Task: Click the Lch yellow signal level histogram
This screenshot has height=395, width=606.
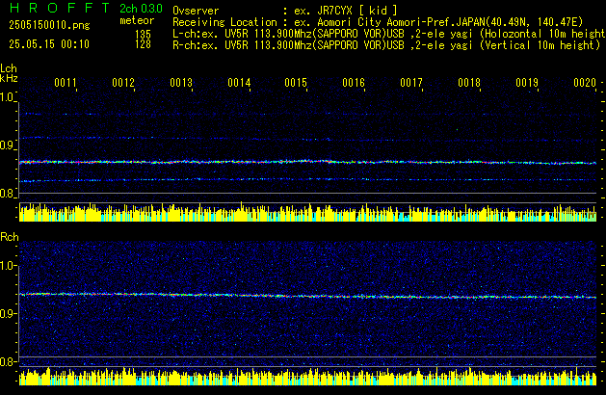Action: click(x=308, y=212)
